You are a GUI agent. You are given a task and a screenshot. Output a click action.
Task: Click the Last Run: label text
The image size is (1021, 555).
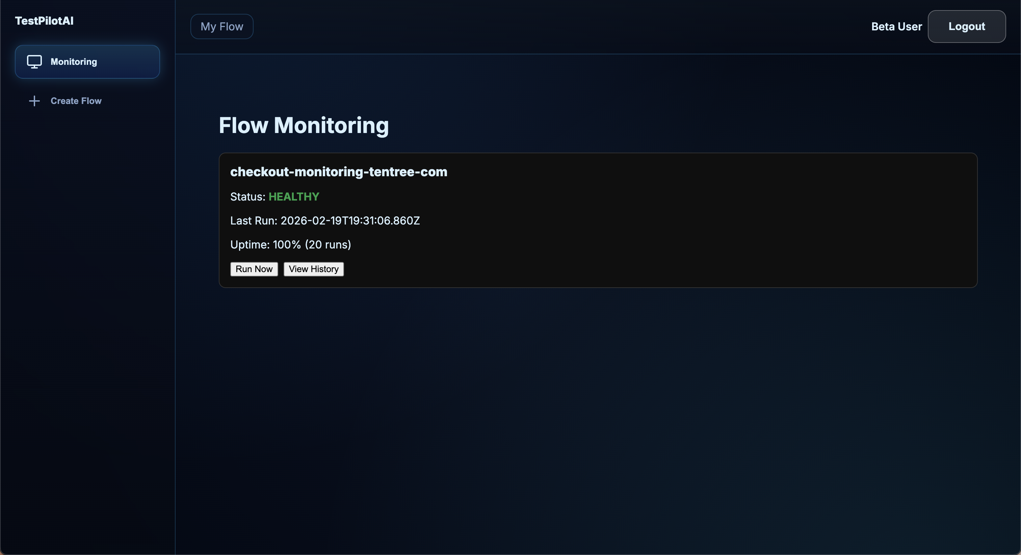click(x=253, y=221)
